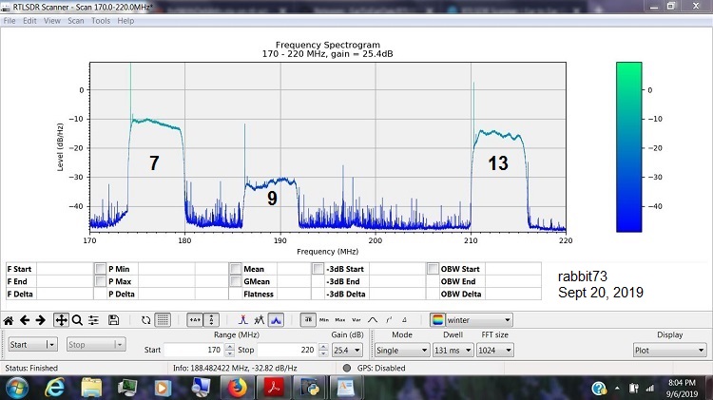Enable the P Min checkbox
The height and width of the screenshot is (400, 713).
[x=101, y=269]
